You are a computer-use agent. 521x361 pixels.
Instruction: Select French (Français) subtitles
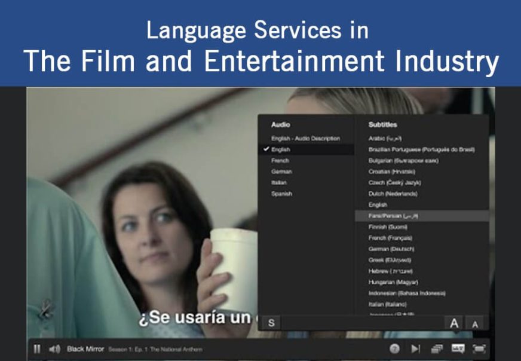(x=390, y=238)
